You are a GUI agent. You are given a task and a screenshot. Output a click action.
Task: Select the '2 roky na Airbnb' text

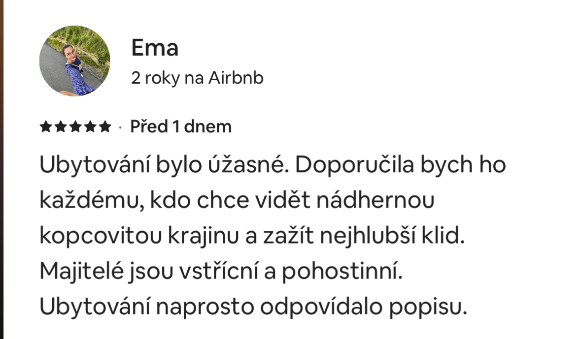coord(197,78)
